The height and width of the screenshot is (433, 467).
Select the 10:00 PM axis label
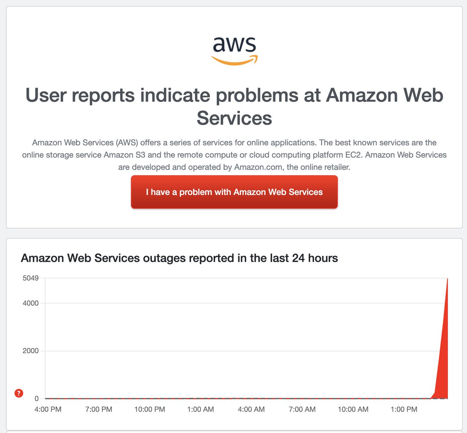point(150,409)
